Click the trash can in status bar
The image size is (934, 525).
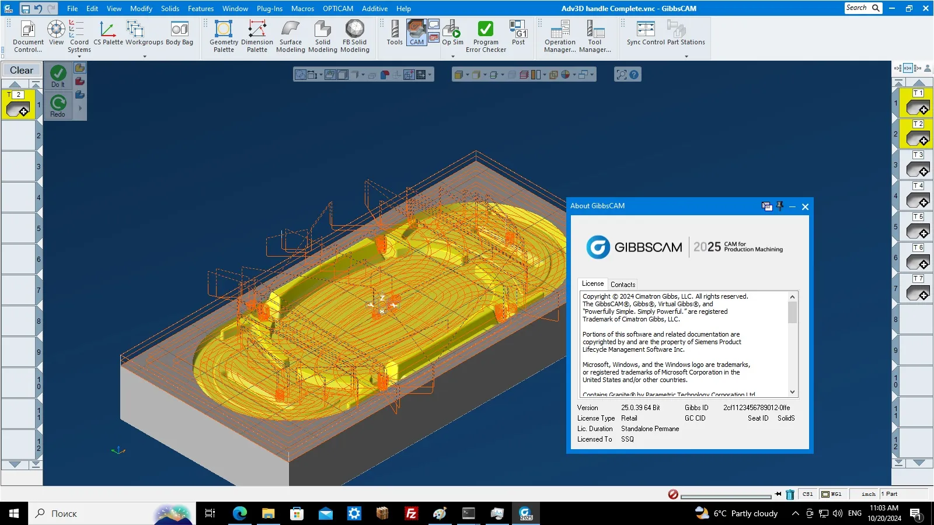(x=790, y=495)
